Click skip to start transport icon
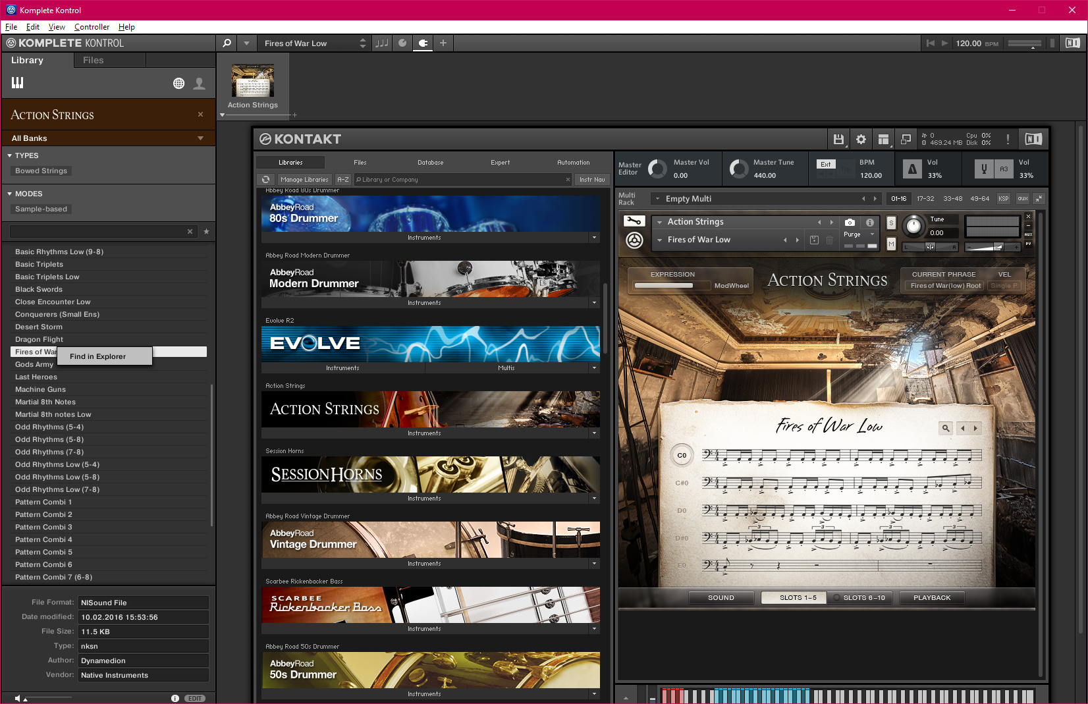The width and height of the screenshot is (1088, 704). coord(931,43)
